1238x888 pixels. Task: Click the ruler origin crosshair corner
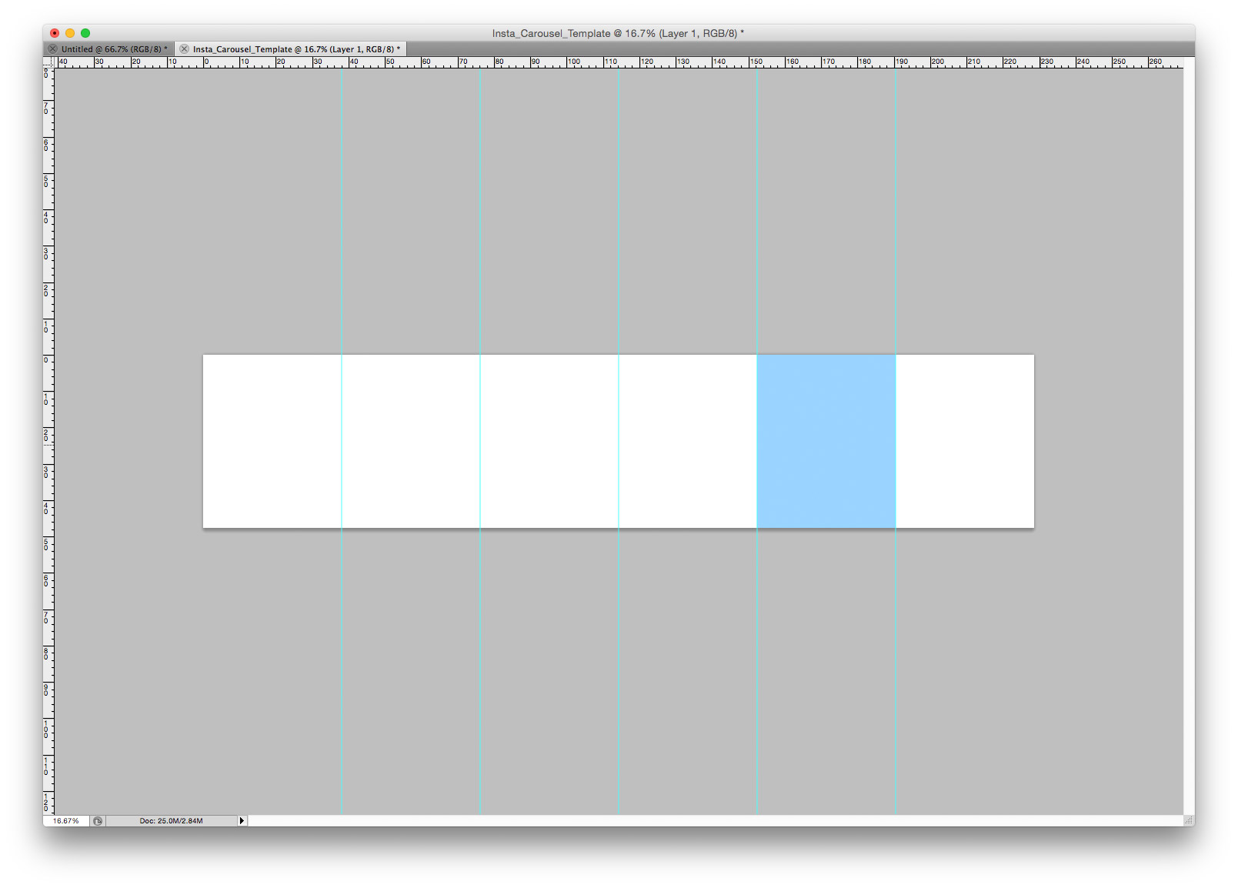point(48,62)
